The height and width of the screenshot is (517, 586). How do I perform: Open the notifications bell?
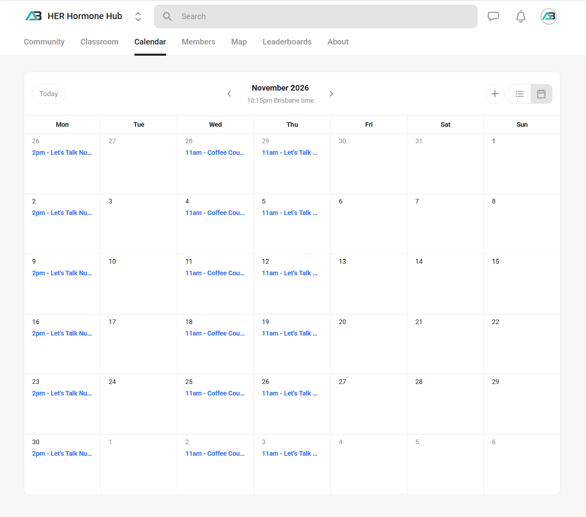tap(521, 16)
